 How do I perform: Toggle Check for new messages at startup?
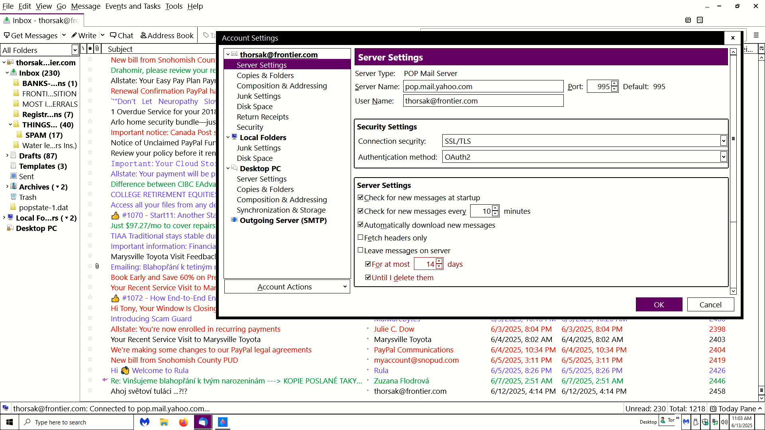(x=361, y=197)
